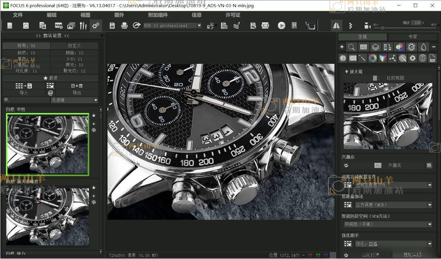This screenshot has width=441, height=259.
Task: Click the 自定义 preset category button
Action: click(74, 46)
